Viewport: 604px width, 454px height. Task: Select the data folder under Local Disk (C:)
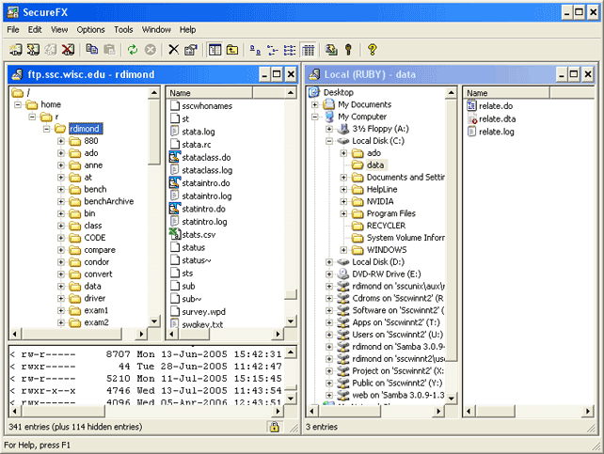click(375, 165)
